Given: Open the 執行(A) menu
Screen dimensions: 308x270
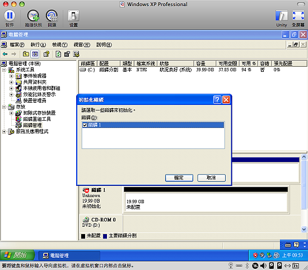Looking at the screenshot, I should (x=38, y=45).
